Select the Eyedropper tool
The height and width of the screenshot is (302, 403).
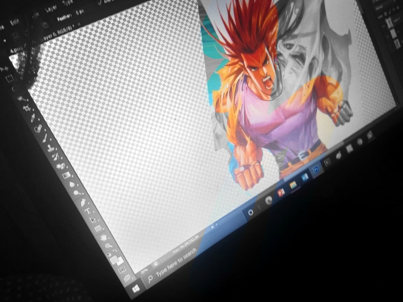pyautogui.click(x=33, y=118)
